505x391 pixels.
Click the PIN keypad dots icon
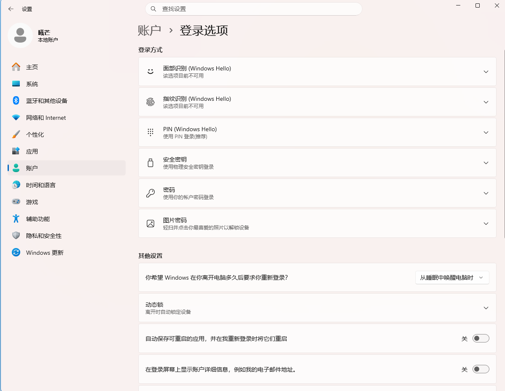(x=150, y=132)
